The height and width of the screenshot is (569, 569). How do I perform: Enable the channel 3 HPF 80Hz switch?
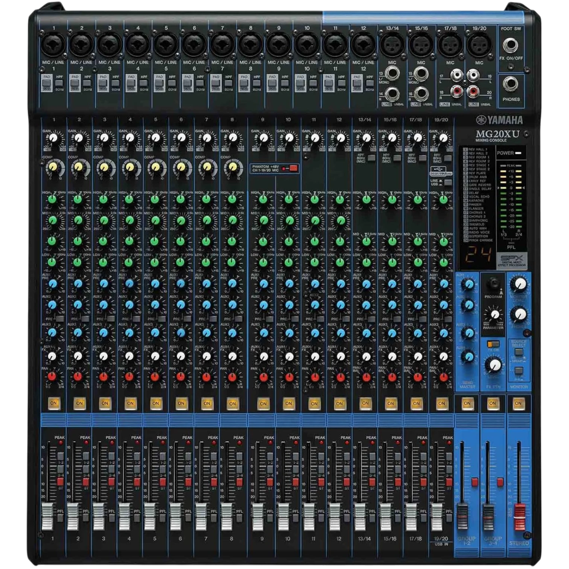(116, 84)
